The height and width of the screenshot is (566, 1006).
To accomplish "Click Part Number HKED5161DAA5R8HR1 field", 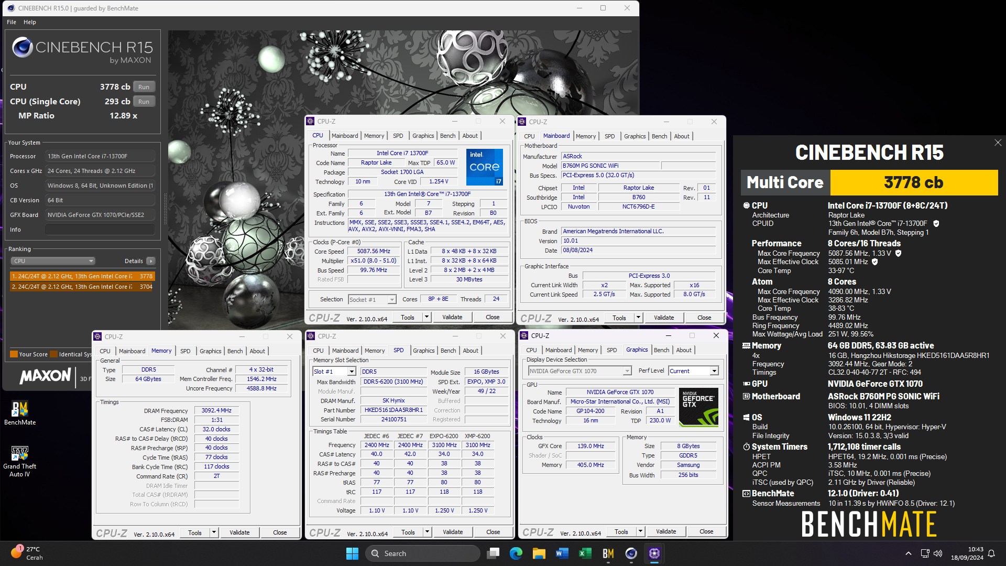I will 393,410.
